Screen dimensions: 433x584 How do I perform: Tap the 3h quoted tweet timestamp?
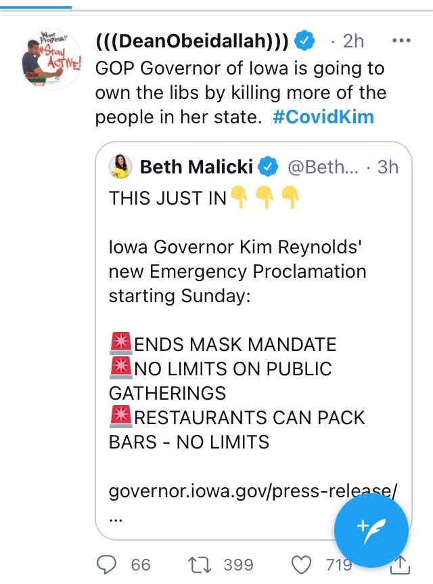(388, 167)
